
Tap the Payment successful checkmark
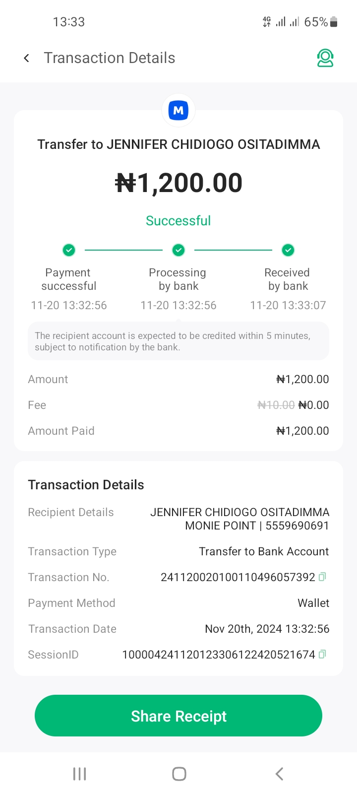pyautogui.click(x=69, y=250)
